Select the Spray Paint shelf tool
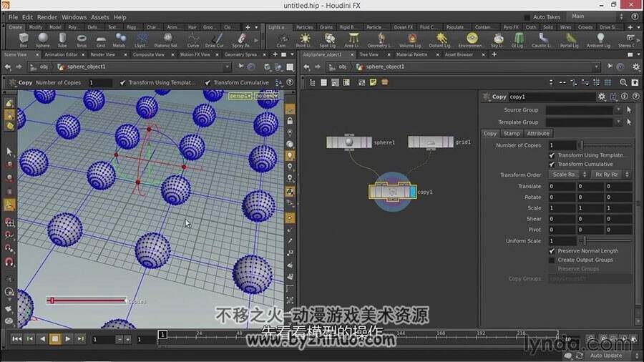 click(x=241, y=40)
